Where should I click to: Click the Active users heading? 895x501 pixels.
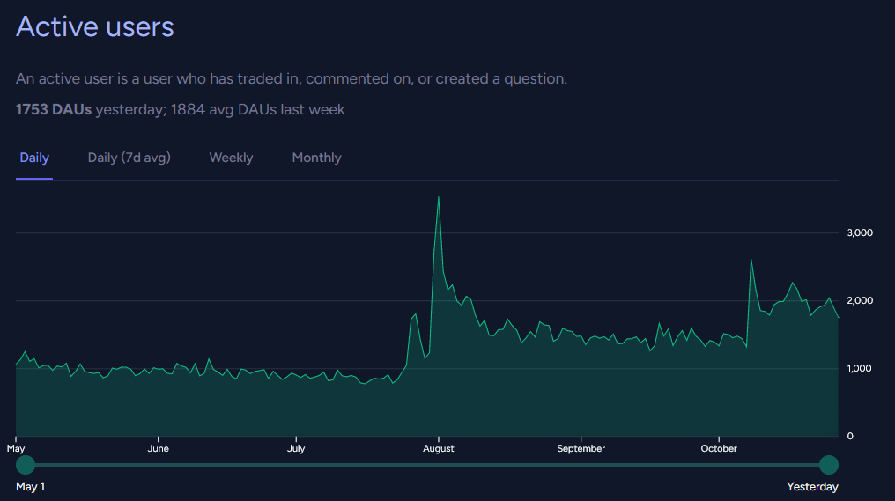95,26
